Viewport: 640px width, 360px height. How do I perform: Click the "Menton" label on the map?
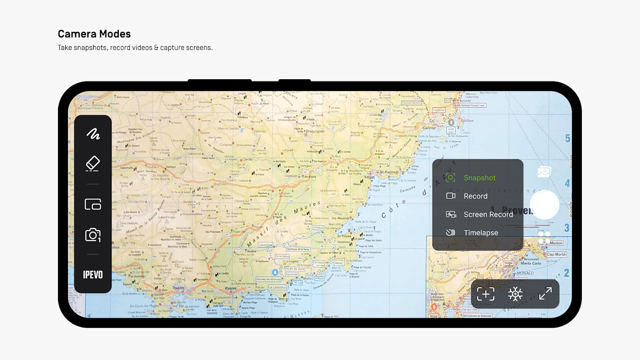click(556, 243)
